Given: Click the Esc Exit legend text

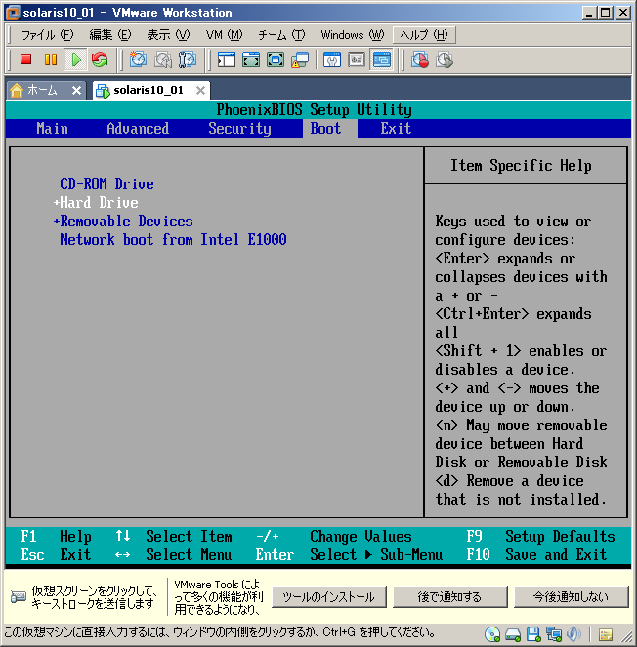Looking at the screenshot, I should click(x=56, y=554).
